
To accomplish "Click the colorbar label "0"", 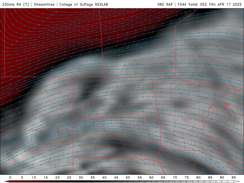I will 10,178.
